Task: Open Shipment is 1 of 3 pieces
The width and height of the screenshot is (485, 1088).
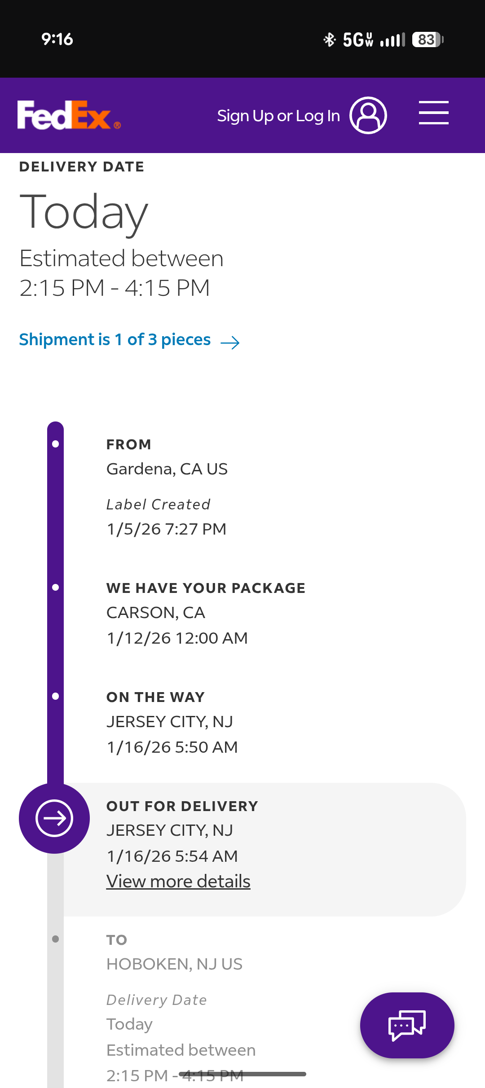Action: pyautogui.click(x=115, y=340)
